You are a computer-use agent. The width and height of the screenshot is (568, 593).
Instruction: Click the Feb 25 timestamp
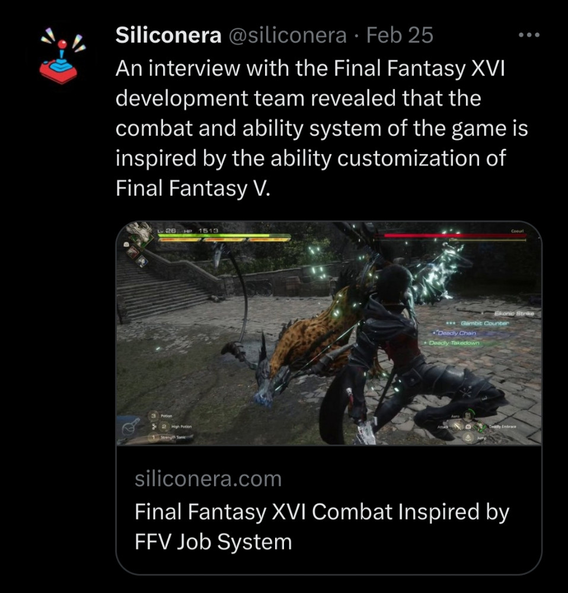click(400, 35)
